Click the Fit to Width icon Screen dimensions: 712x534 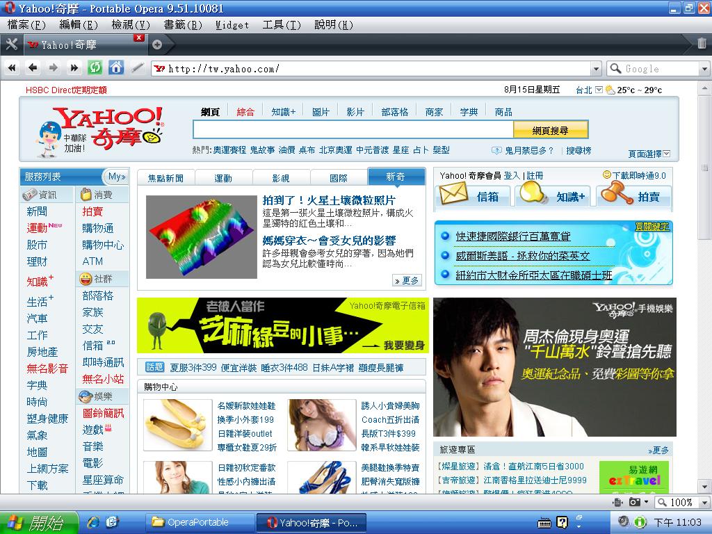[617, 502]
